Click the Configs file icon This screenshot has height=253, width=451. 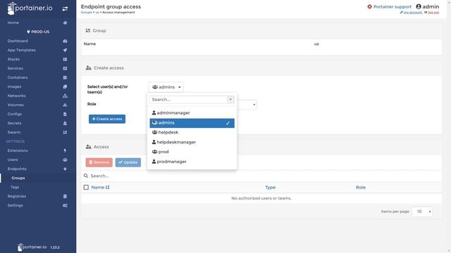pyautogui.click(x=65, y=114)
